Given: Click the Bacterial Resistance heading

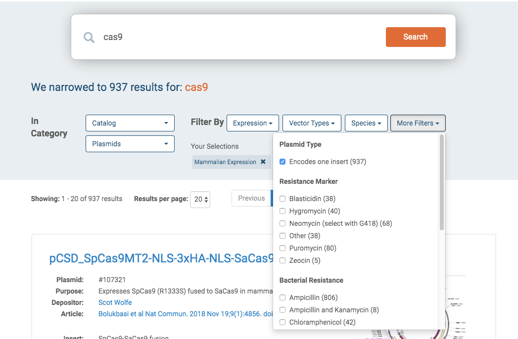Looking at the screenshot, I should pos(311,280).
